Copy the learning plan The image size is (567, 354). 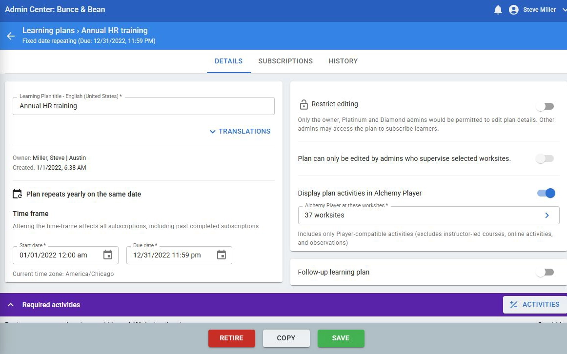point(286,338)
